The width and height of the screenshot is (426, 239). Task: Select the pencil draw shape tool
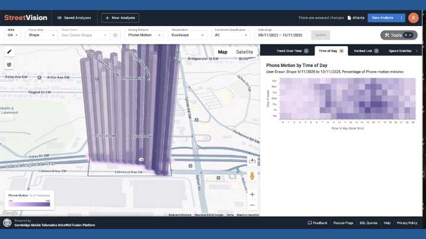[9, 51]
